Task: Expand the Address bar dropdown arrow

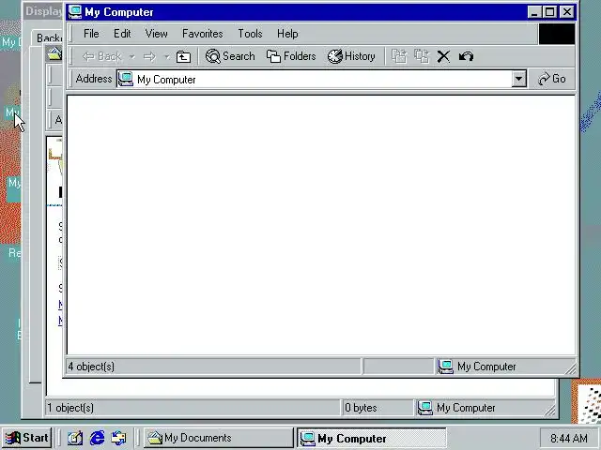Action: click(x=518, y=79)
